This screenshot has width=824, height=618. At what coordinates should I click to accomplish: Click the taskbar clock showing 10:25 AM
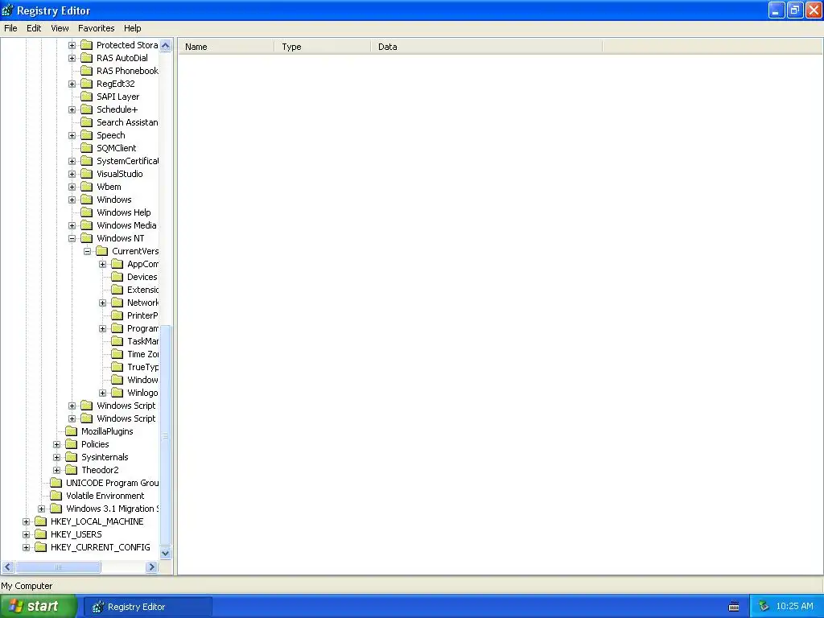tap(794, 607)
